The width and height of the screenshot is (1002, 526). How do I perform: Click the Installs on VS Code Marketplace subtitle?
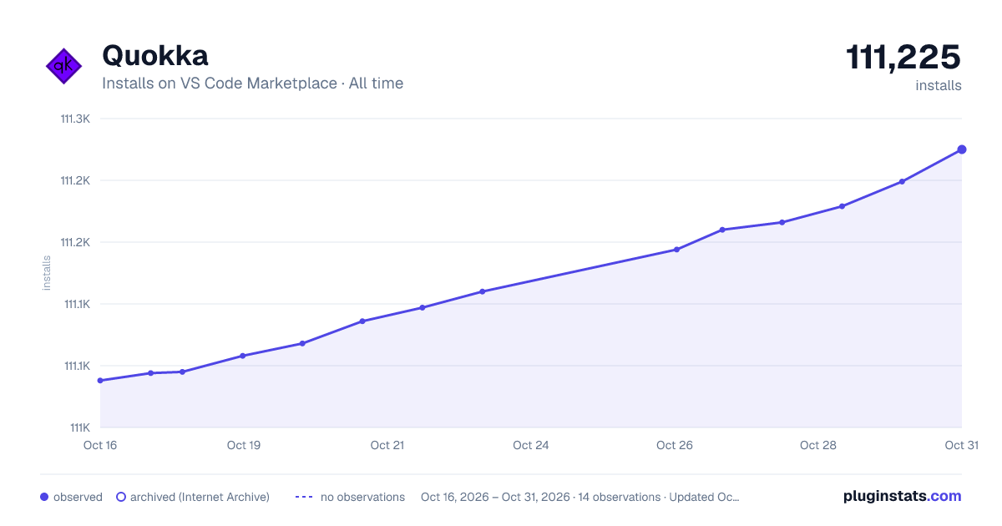[x=252, y=83]
